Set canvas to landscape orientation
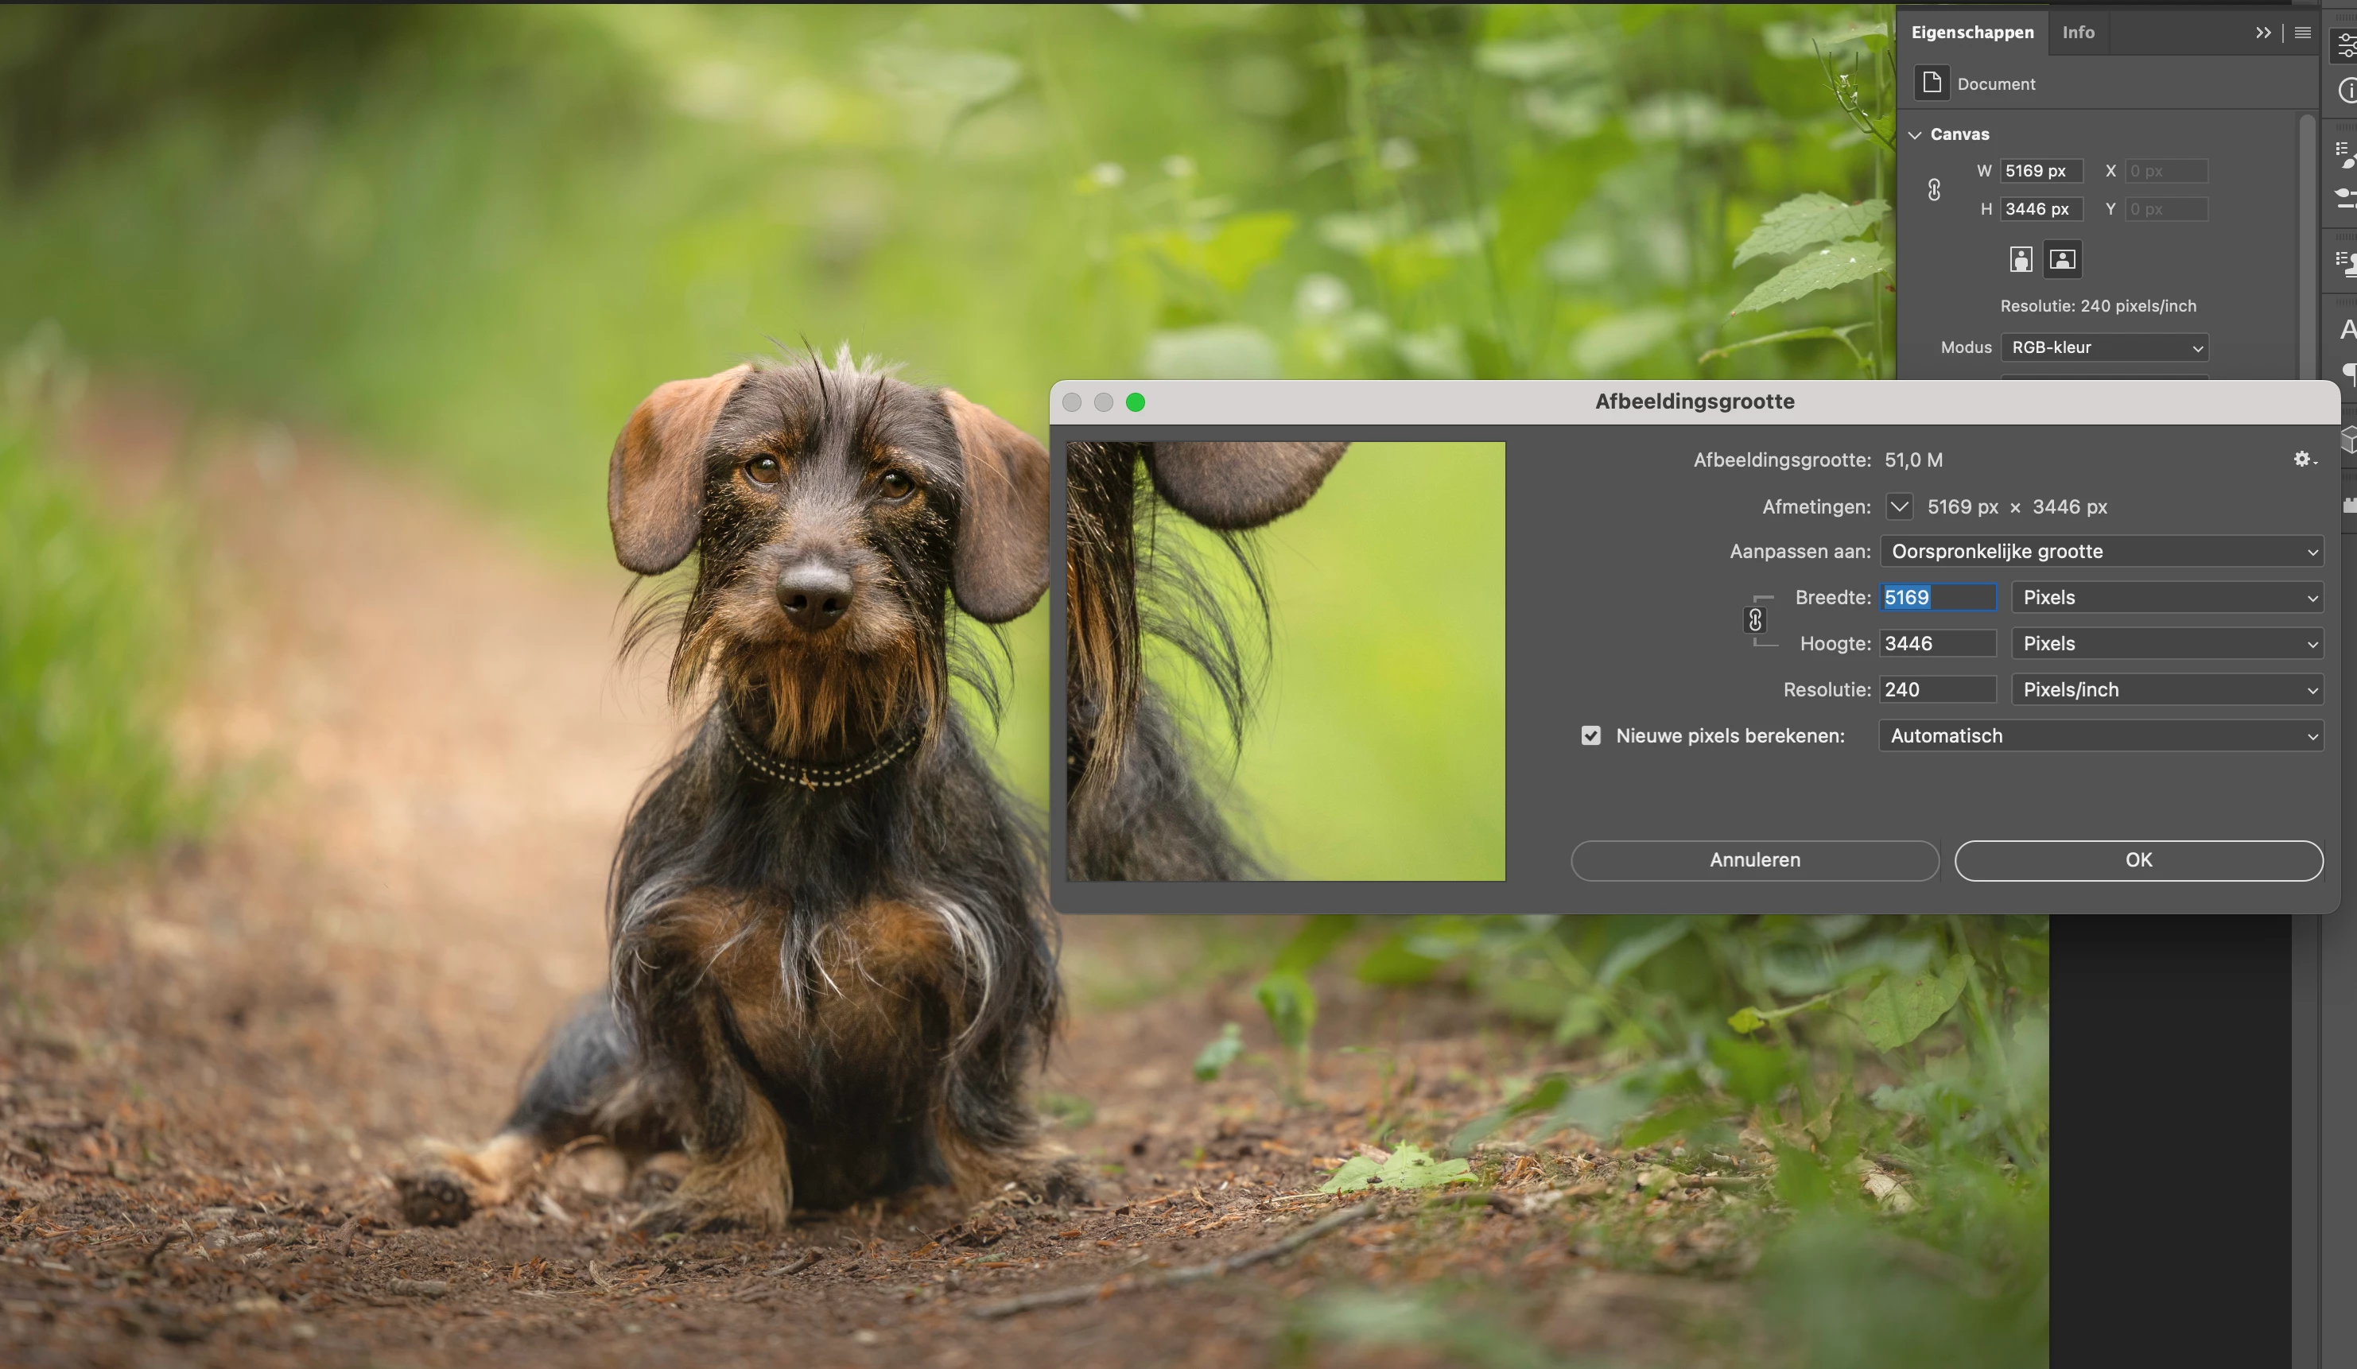Image resolution: width=2357 pixels, height=1369 pixels. [2063, 259]
